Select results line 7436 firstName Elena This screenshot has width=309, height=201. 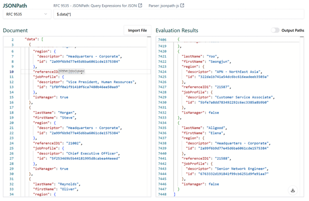pyautogui.click(x=203, y=133)
